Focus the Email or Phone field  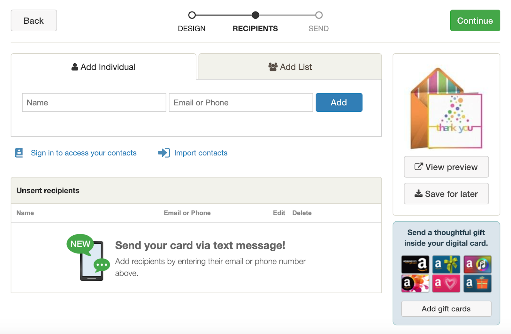point(241,102)
